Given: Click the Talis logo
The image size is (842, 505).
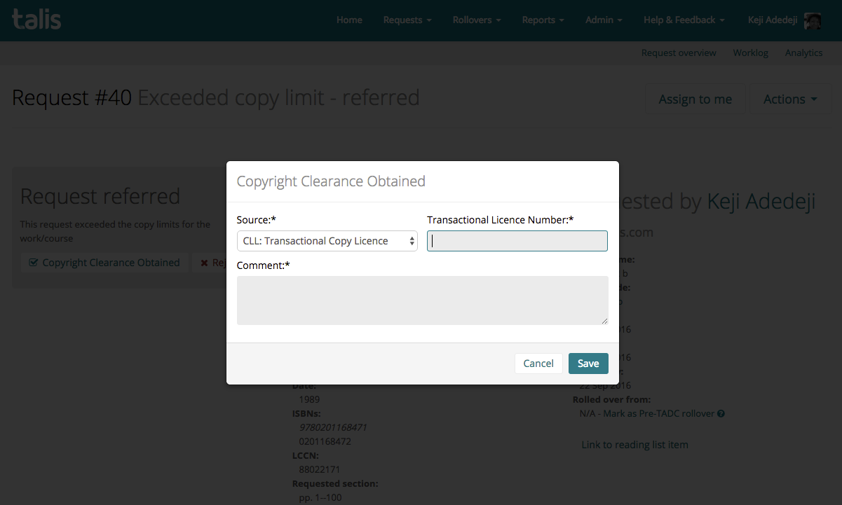Looking at the screenshot, I should pyautogui.click(x=36, y=19).
